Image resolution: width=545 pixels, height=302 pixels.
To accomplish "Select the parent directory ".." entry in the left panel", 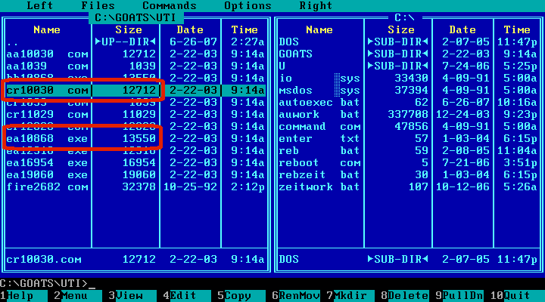I will click(x=45, y=42).
